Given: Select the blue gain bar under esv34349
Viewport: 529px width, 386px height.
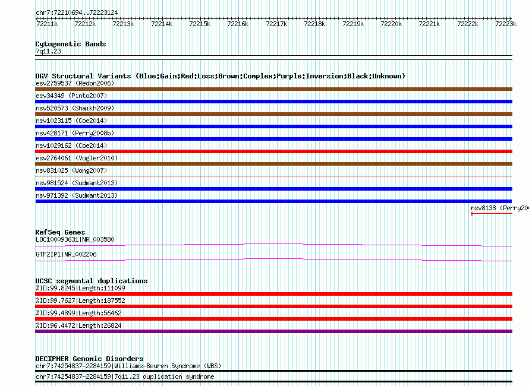Looking at the screenshot, I should point(273,102).
